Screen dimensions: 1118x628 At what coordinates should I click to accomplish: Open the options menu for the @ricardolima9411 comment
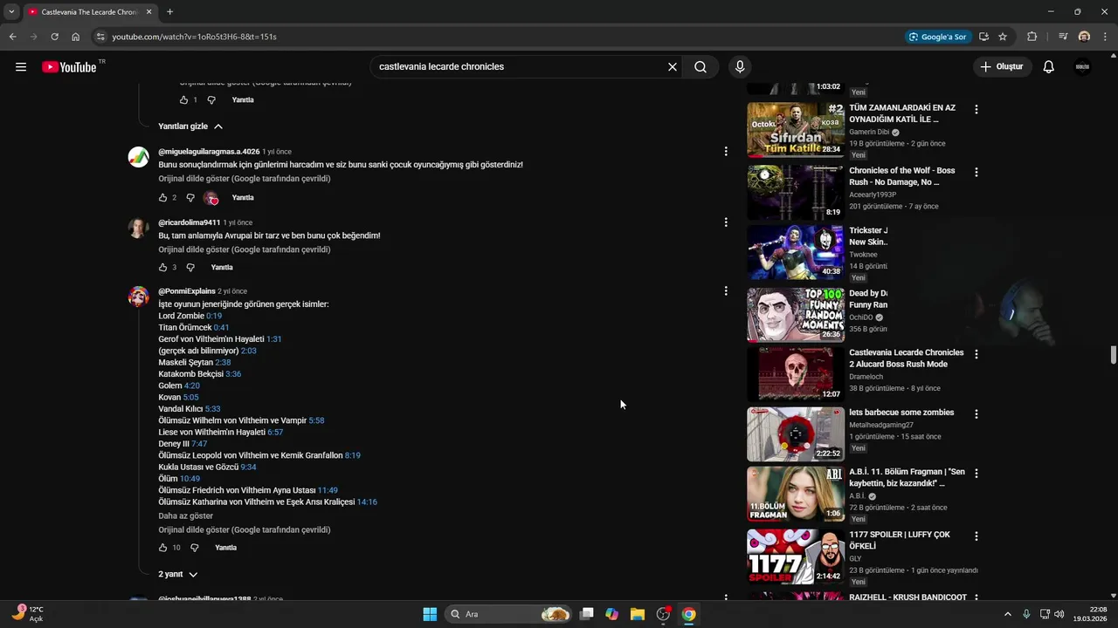coord(726,222)
